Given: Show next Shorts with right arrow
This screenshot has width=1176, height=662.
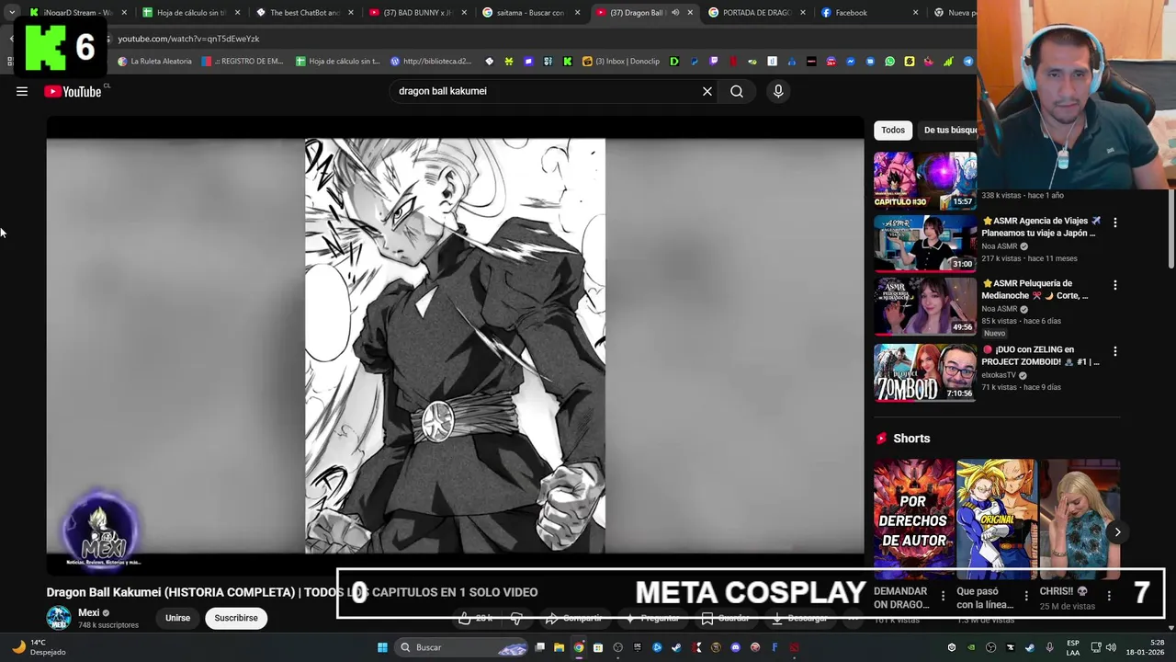Looking at the screenshot, I should (x=1117, y=531).
